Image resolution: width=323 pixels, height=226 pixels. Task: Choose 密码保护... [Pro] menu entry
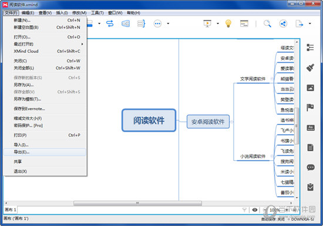(45, 126)
